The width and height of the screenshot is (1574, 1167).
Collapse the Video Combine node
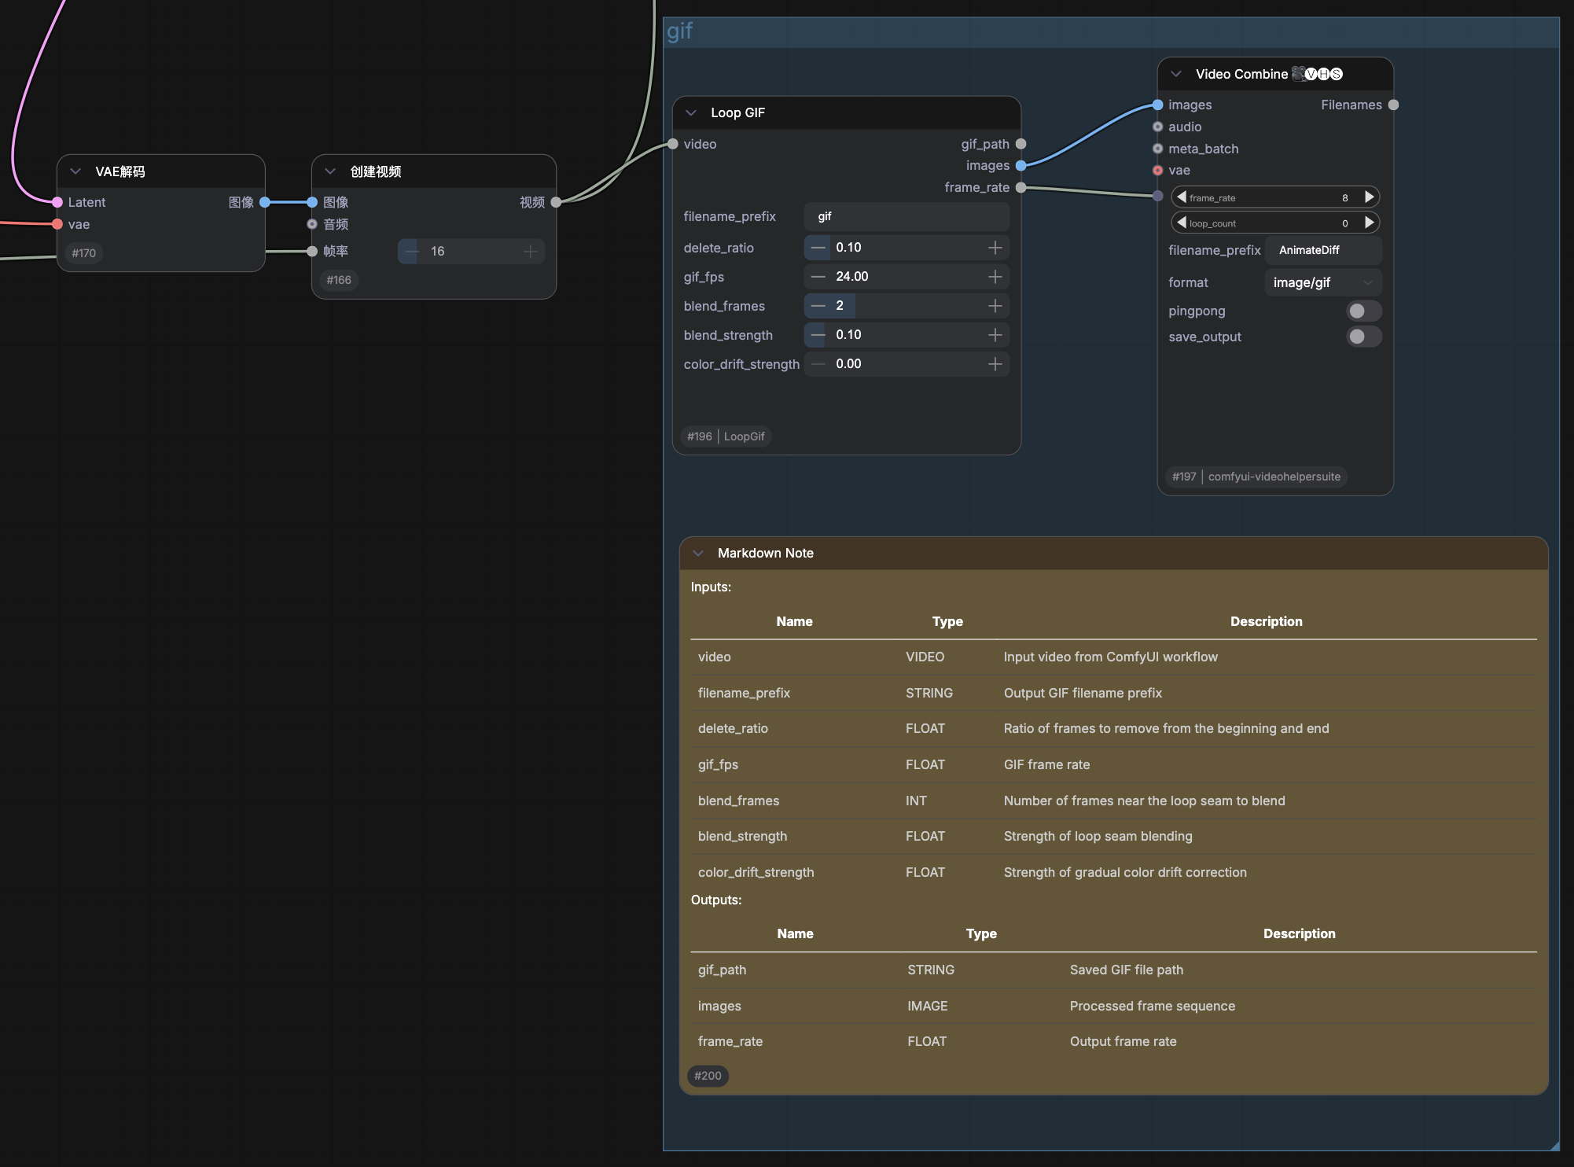[x=1176, y=74]
